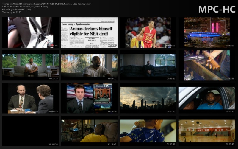The image size is (238, 149).
Task: Click the thumbnail at 00:05:03
Action: pos(31,32)
